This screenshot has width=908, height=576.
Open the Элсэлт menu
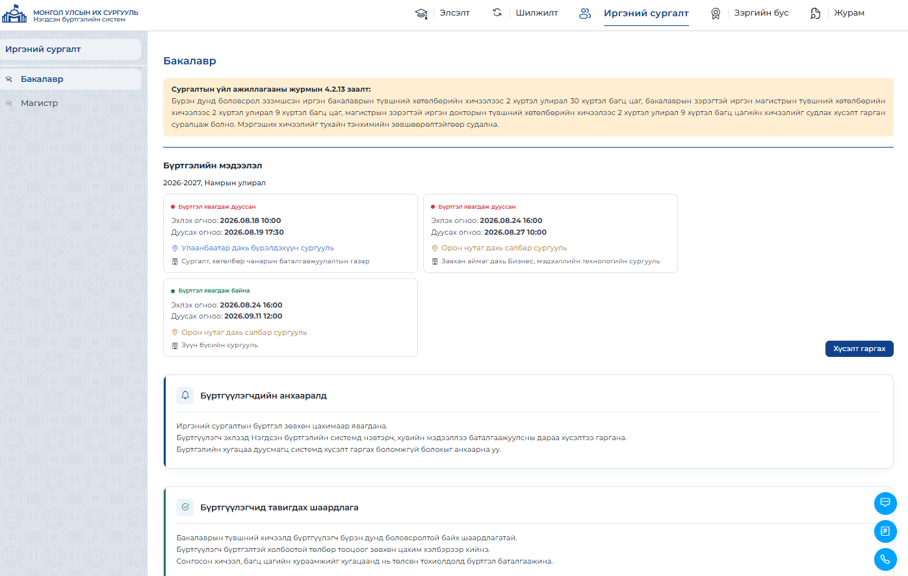point(454,13)
